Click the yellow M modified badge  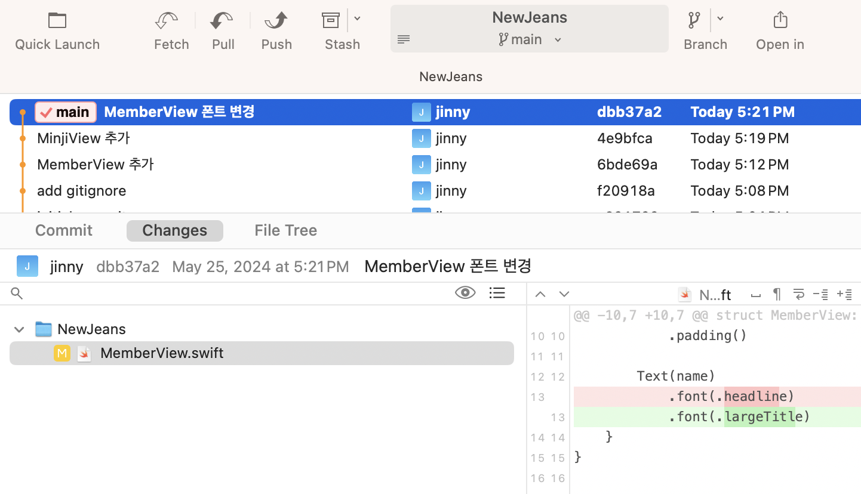[x=62, y=353]
